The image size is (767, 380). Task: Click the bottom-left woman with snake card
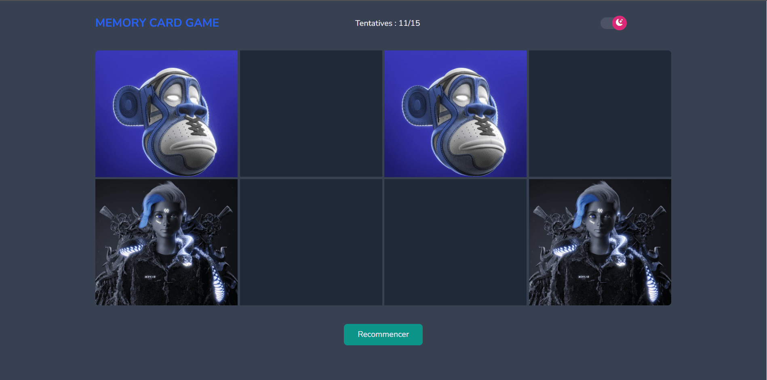pyautogui.click(x=166, y=242)
